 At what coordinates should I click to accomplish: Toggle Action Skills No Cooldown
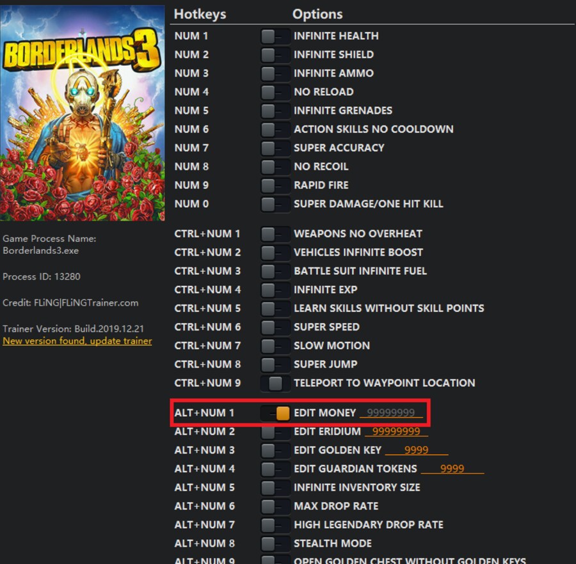[275, 129]
